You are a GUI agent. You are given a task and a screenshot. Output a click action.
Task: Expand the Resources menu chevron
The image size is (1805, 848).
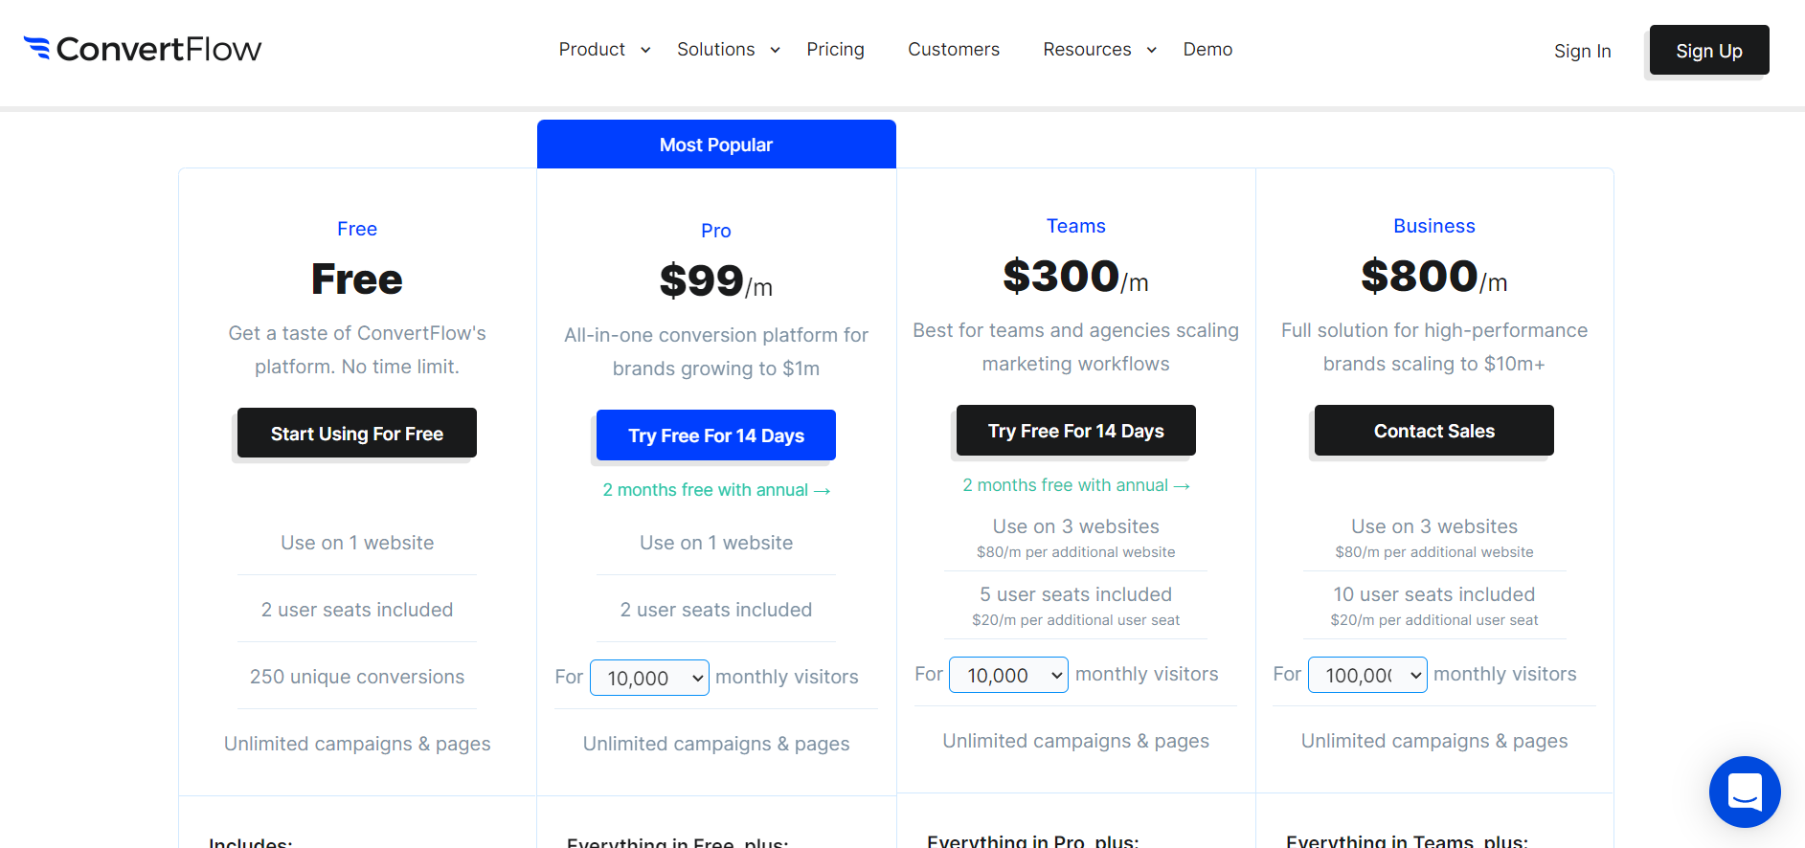(x=1151, y=50)
